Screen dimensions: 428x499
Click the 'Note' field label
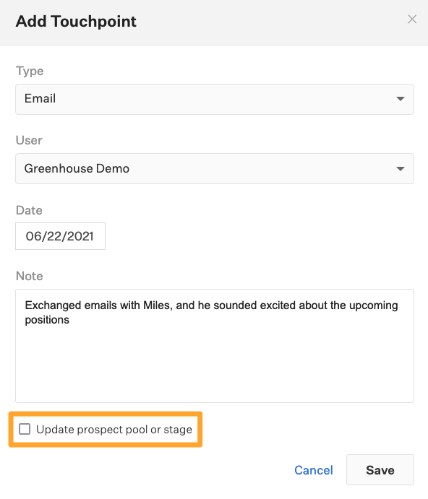coord(30,276)
